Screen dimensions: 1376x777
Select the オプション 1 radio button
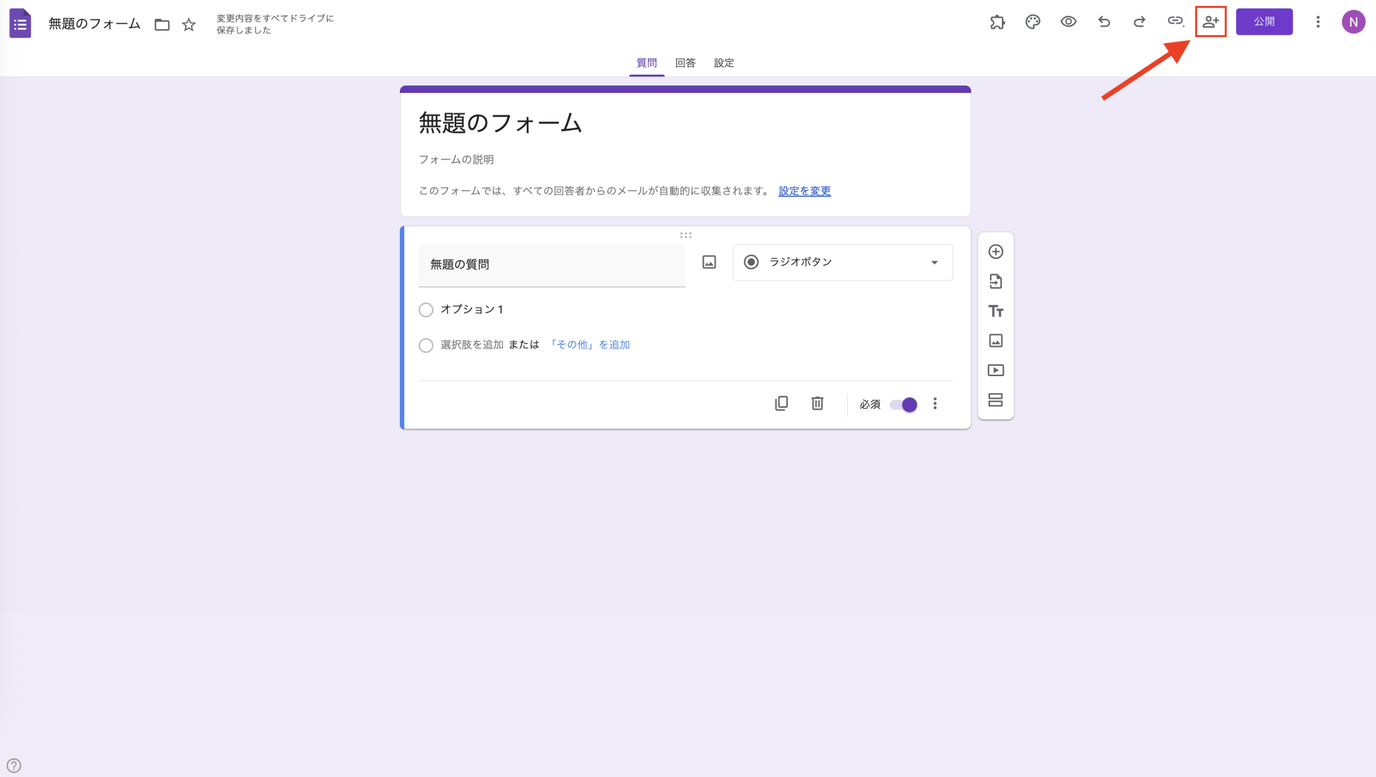(x=426, y=310)
